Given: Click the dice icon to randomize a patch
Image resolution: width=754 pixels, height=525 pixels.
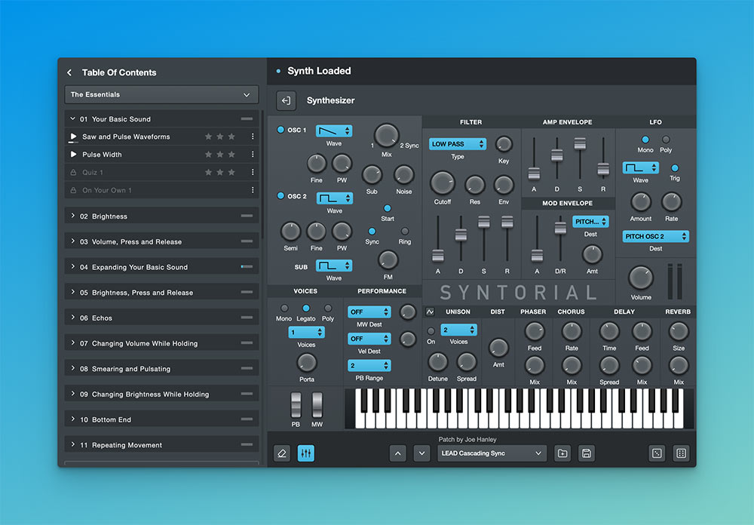Looking at the screenshot, I should coord(657,453).
